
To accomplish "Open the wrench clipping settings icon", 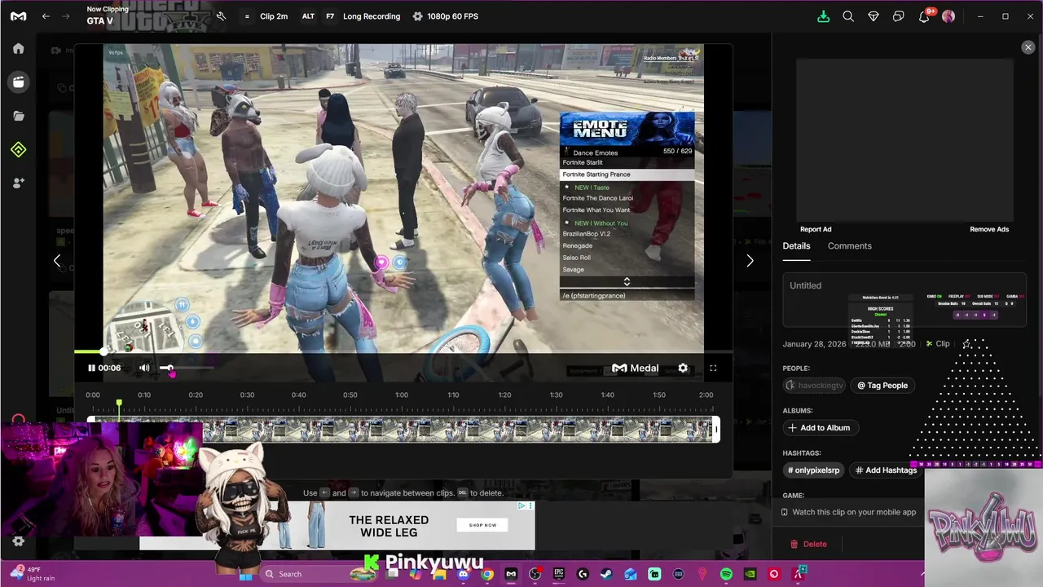I will coord(221,16).
